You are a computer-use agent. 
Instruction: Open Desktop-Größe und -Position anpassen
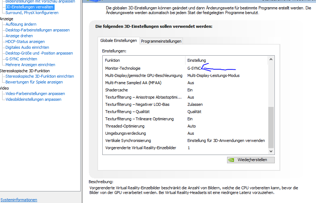39,53
